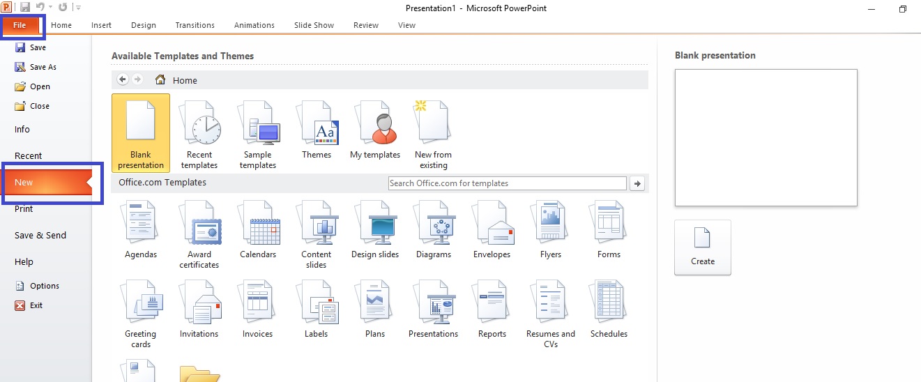Select the Blank presentation template

[141, 132]
